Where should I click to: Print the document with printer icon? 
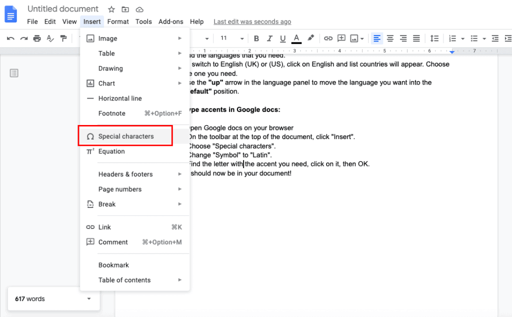[x=37, y=38]
